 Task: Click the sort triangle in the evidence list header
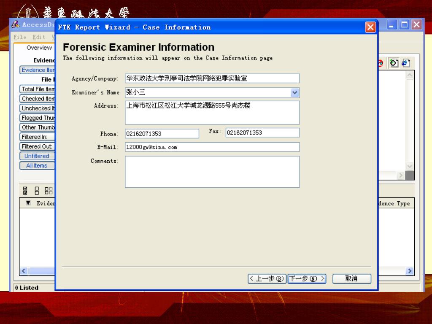28,203
